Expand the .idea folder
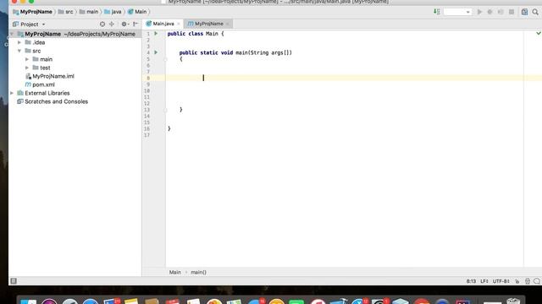542x304 pixels. [19, 42]
